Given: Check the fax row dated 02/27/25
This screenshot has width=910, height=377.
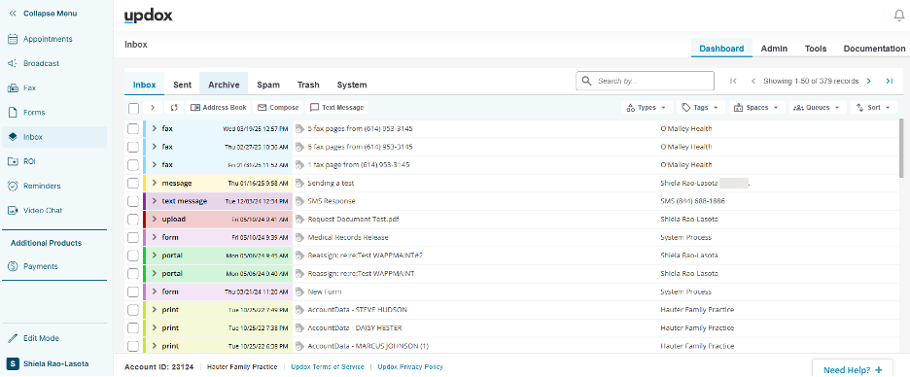Looking at the screenshot, I should click(133, 147).
